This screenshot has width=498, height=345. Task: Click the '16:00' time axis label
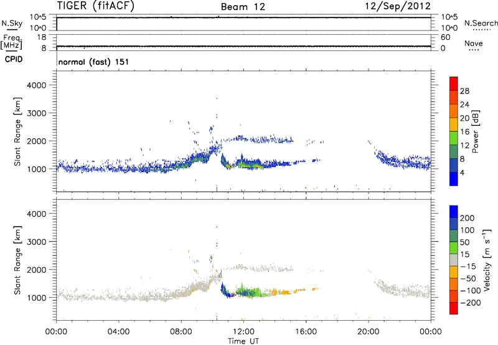306,332
